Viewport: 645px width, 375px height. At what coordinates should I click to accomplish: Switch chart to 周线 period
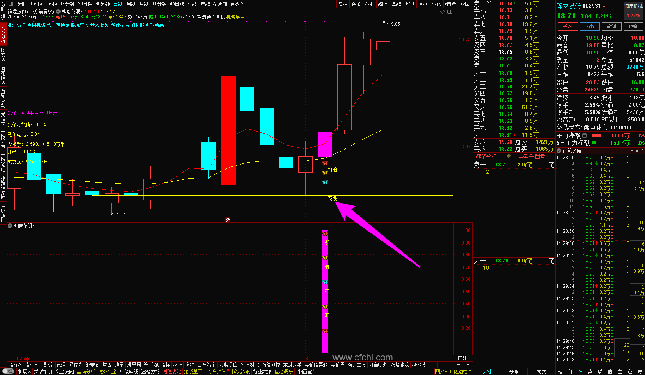131,4
